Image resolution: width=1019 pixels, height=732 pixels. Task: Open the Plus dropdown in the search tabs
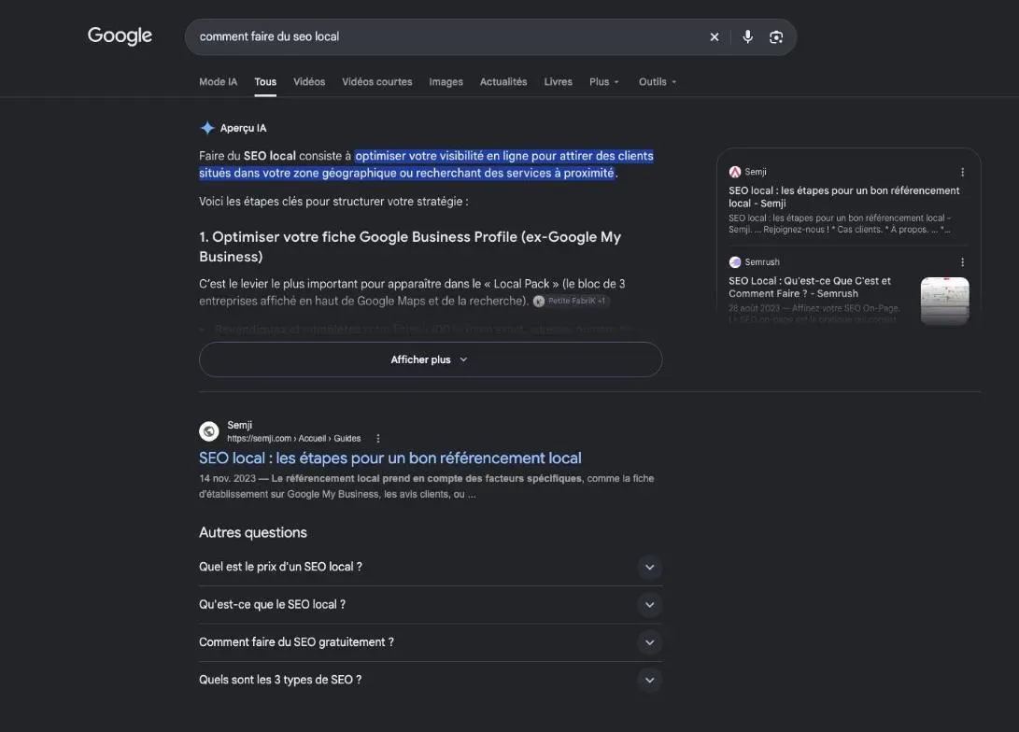point(603,82)
